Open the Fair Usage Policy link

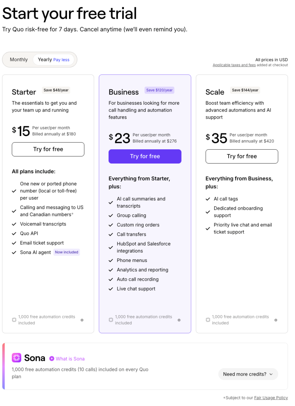(271, 398)
